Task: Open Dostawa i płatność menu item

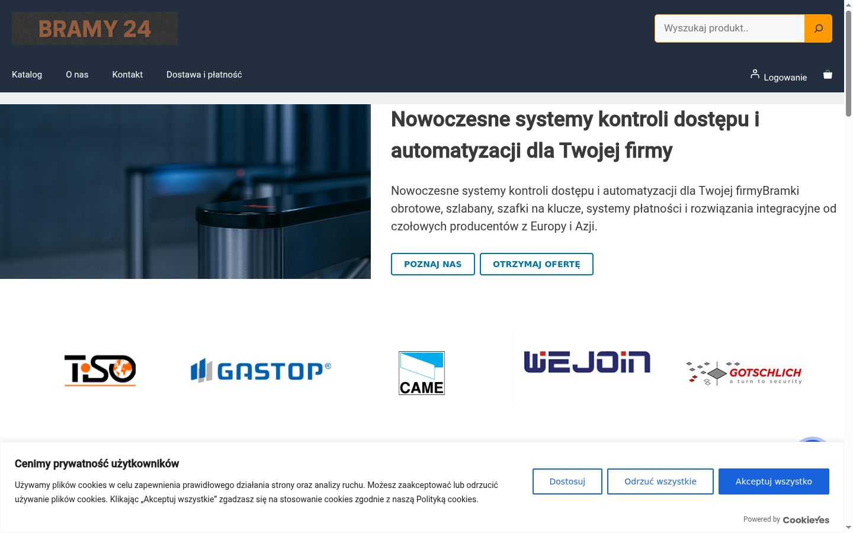Action: tap(204, 75)
